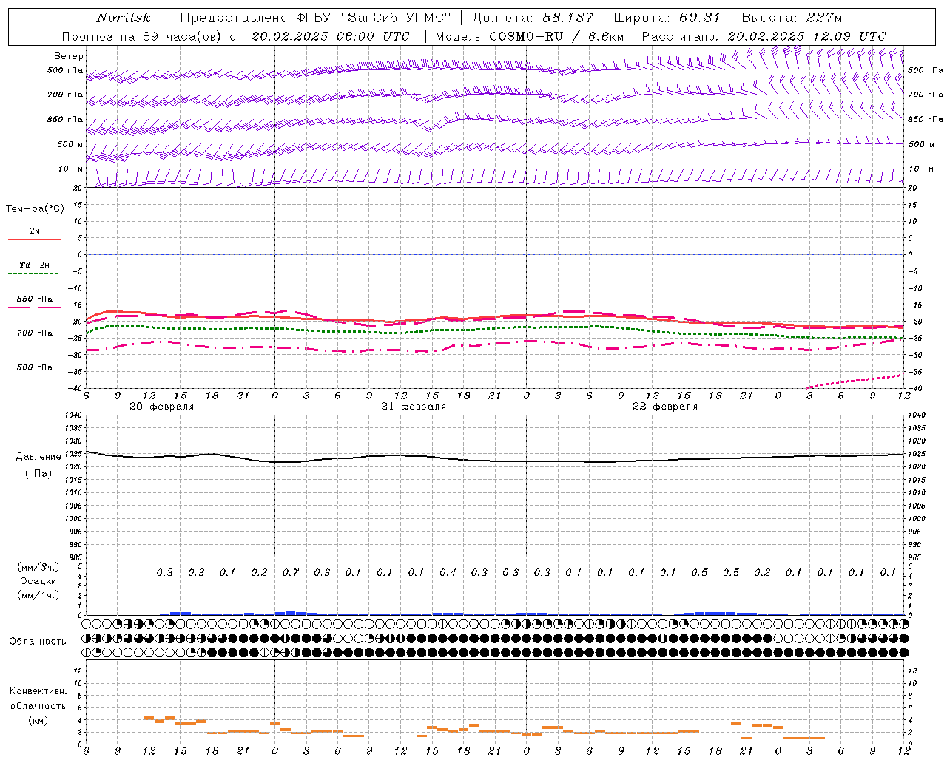Click the station name Norilsk in header
The height and width of the screenshot is (757, 947).
(123, 18)
